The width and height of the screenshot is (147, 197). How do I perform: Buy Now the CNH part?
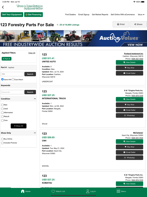tap(129, 147)
